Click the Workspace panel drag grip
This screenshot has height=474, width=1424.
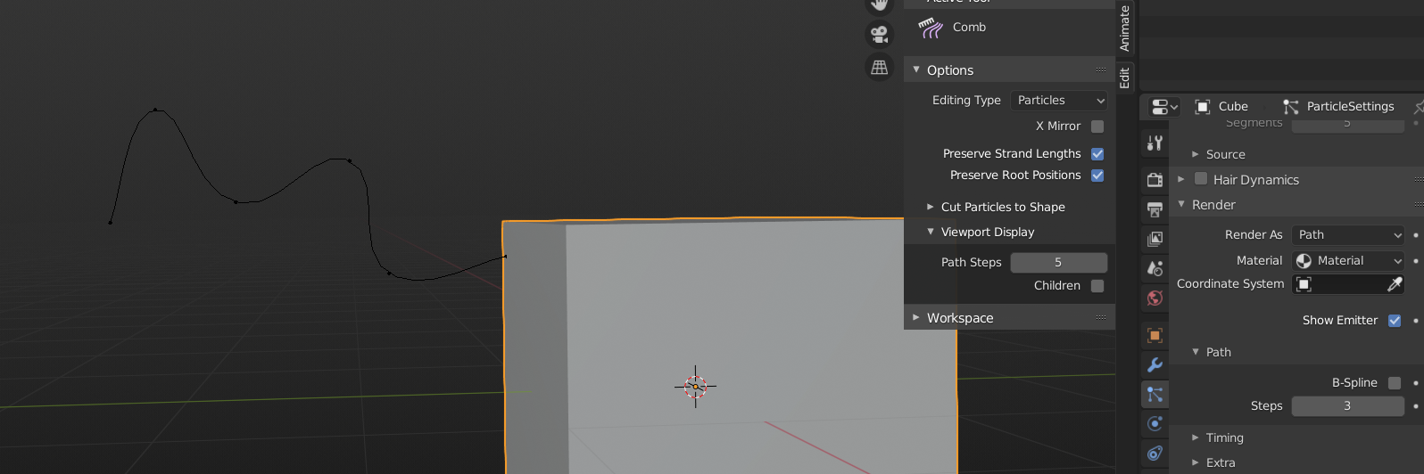[x=1101, y=318]
